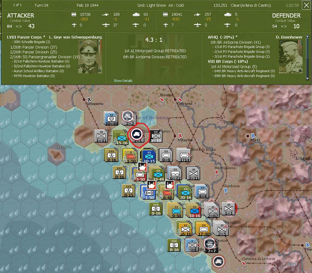Select the 3=11 infantry regiment counter
Viewport: 312px width, 273px height.
(x=193, y=174)
